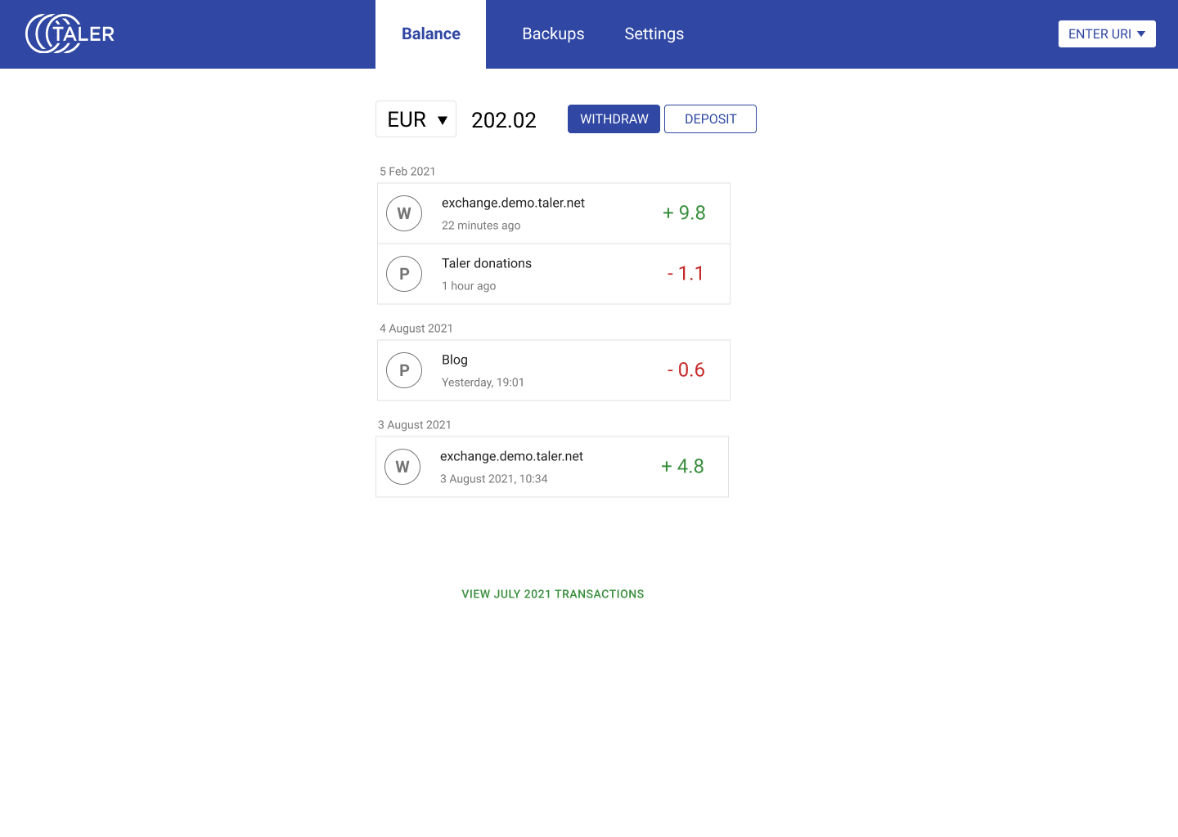Expand the ENTER URI dropdown

pyautogui.click(x=1106, y=34)
